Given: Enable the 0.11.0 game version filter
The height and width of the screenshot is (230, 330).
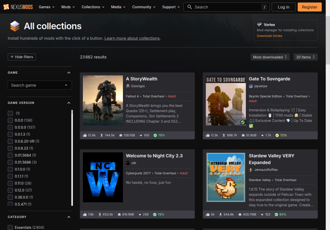Looking at the screenshot, I should pyautogui.click(x=10, y=183).
